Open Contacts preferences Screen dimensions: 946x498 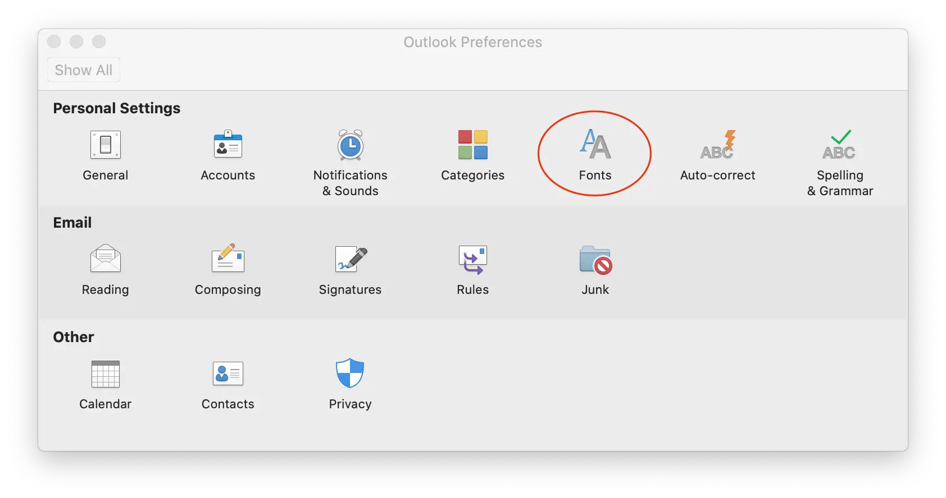(228, 374)
